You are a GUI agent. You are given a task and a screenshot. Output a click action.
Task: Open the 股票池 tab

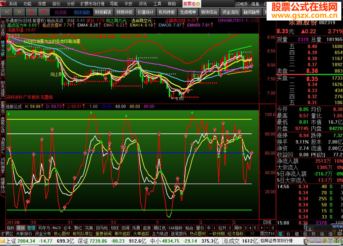click(190, 4)
